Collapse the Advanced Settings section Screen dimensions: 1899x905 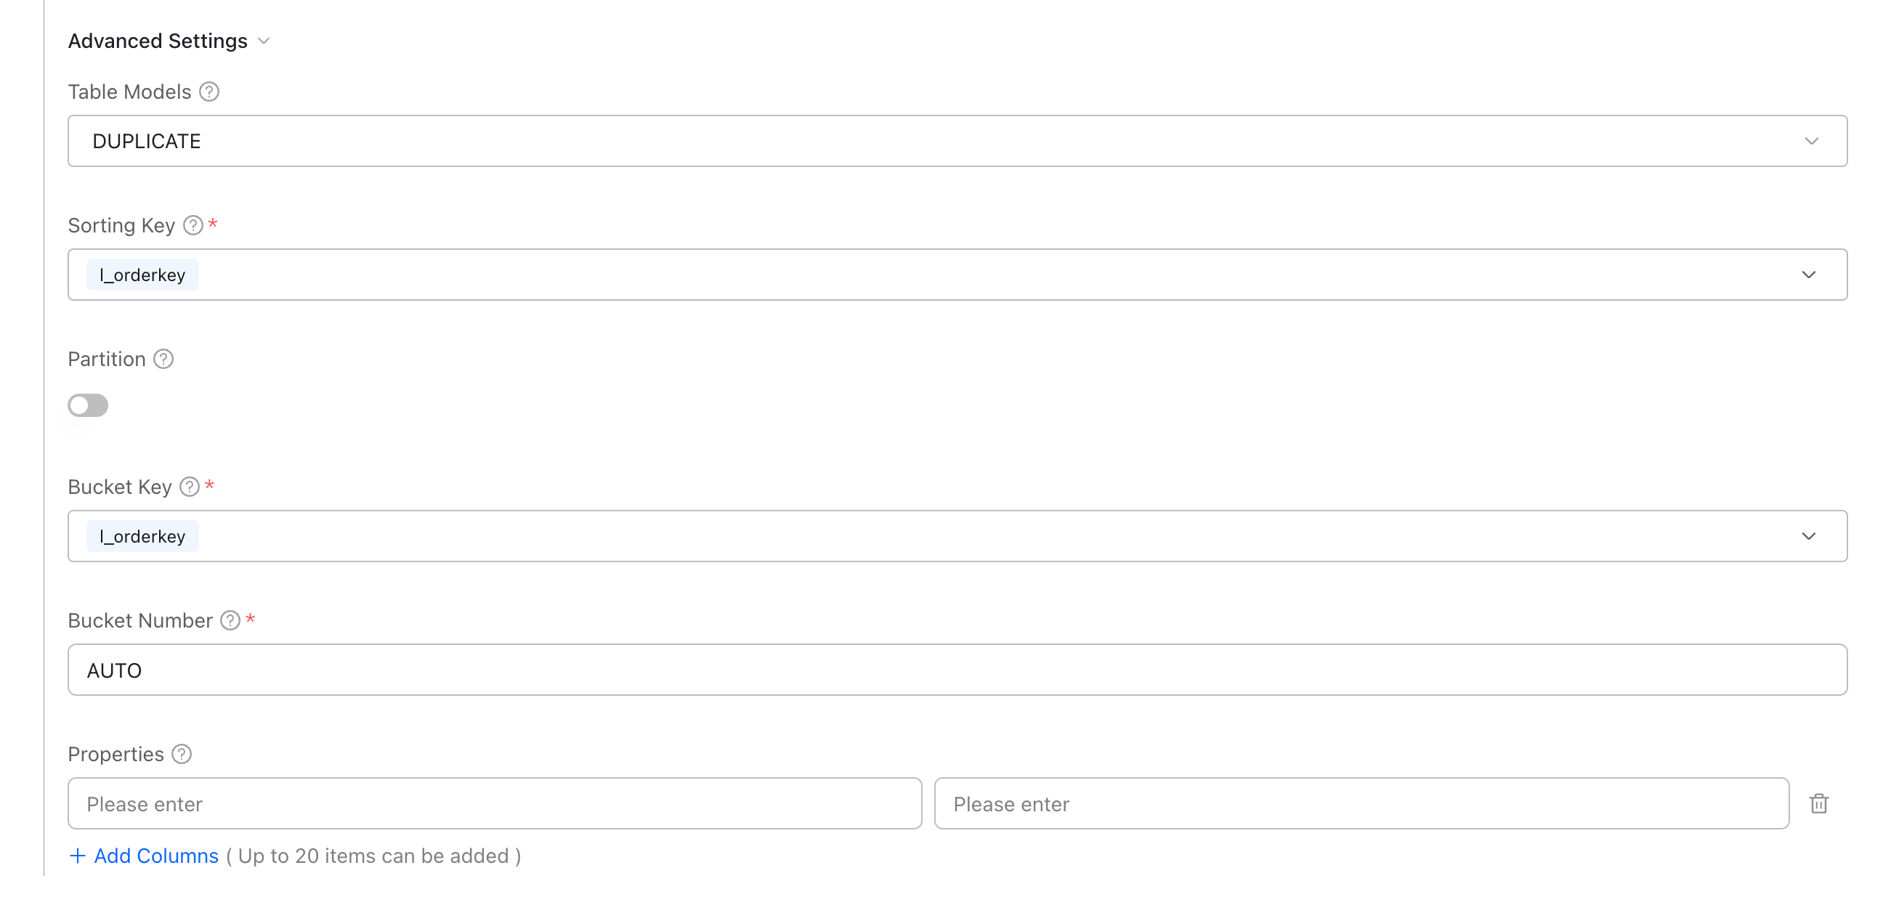pos(264,41)
